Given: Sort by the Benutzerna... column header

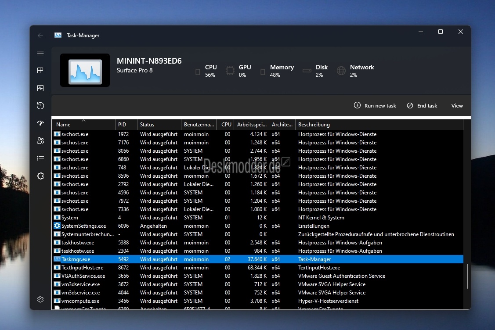Looking at the screenshot, I should pyautogui.click(x=199, y=125).
